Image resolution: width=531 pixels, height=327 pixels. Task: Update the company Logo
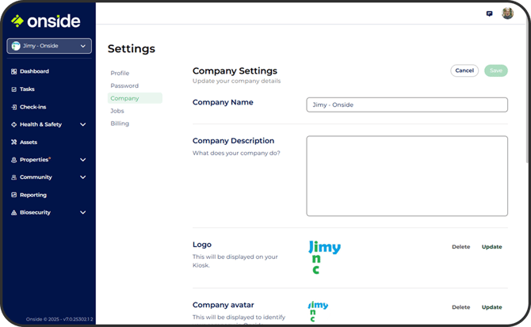[491, 247]
